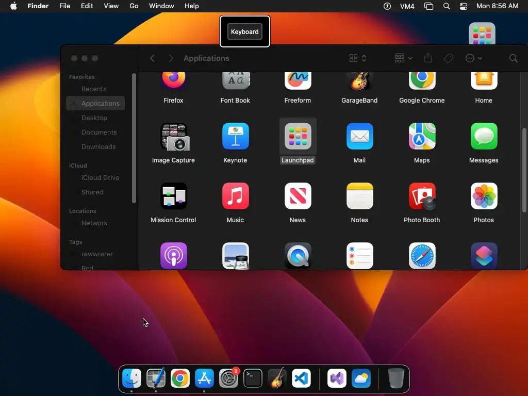Click the Finder content vertical scrollbar
This screenshot has width=528, height=396.
[524, 170]
